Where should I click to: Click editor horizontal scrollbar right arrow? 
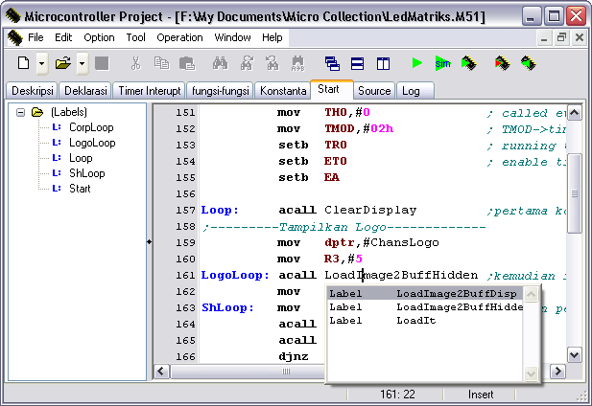(x=557, y=372)
